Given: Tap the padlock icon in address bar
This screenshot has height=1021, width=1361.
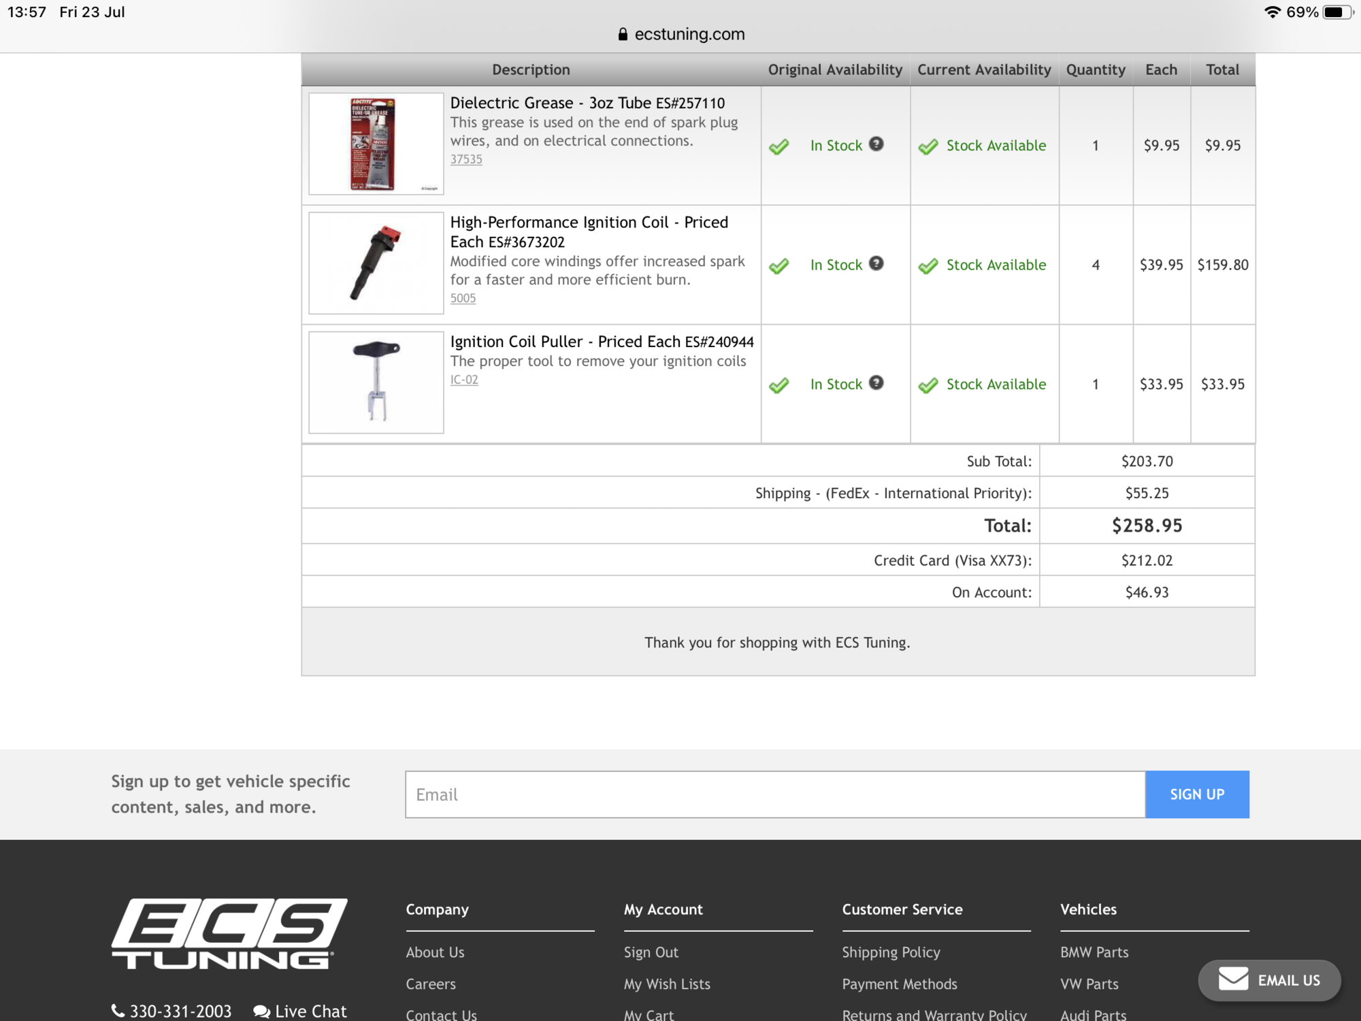Looking at the screenshot, I should pos(622,34).
